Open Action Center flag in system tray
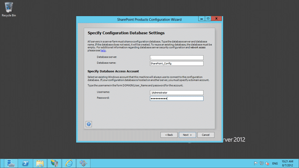Screen dimensions: 299x168 point(256,163)
